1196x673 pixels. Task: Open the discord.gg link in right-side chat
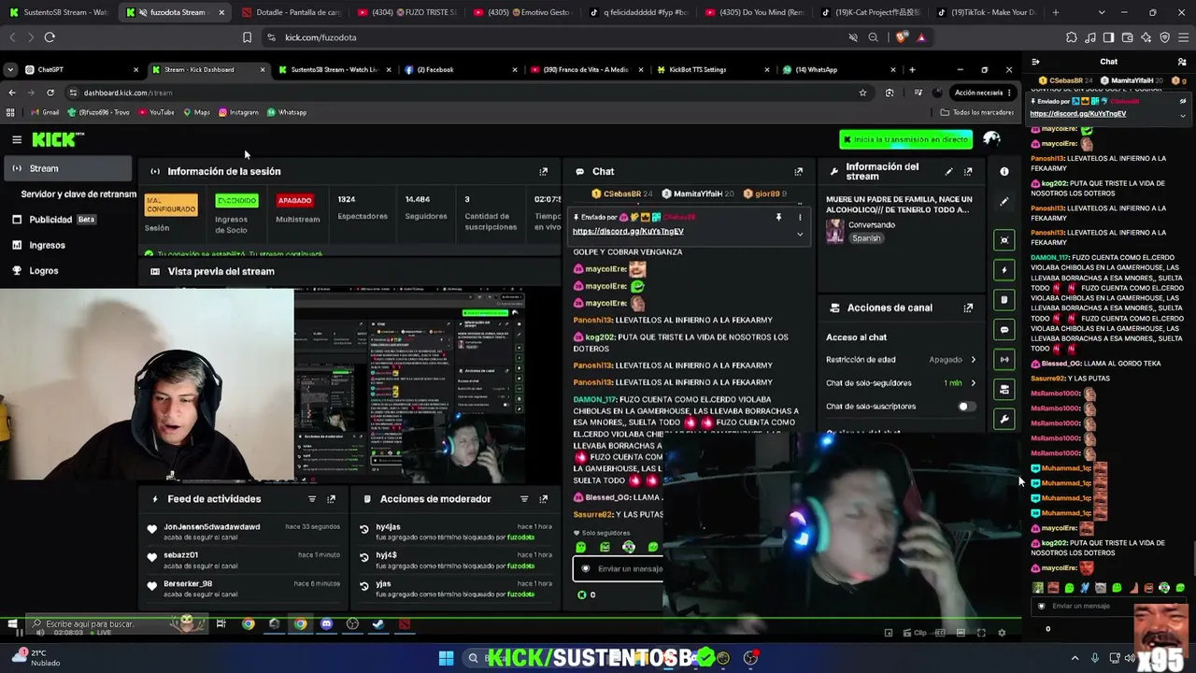click(1077, 114)
